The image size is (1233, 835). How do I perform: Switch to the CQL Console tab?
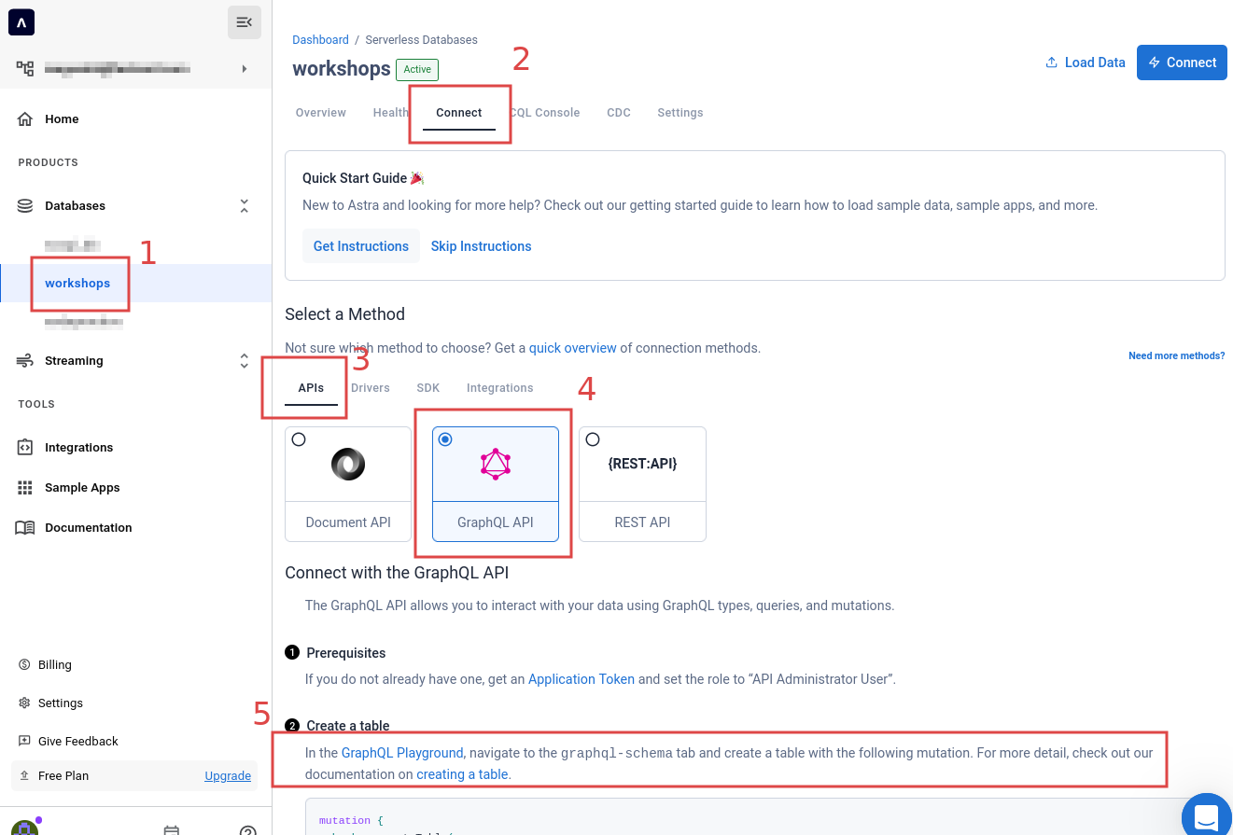545,112
